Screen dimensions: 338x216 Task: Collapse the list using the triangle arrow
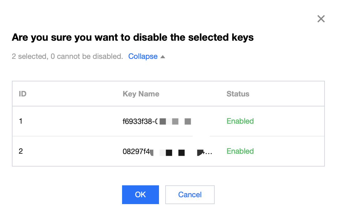(163, 57)
